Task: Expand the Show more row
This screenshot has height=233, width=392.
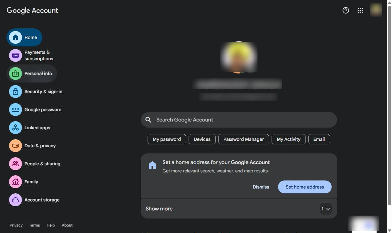Action: coord(239,209)
